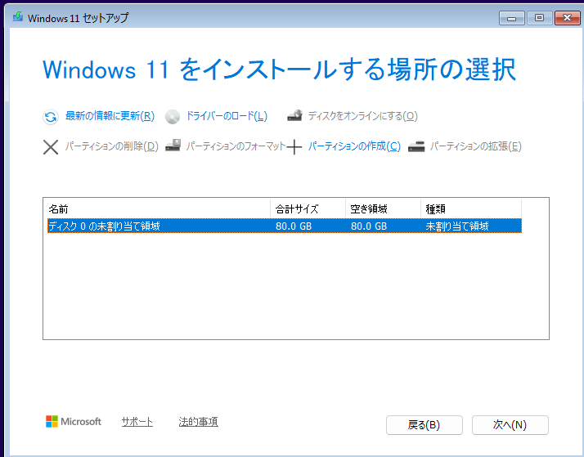Click the bring disk online icon
584x457 pixels.
(294, 116)
